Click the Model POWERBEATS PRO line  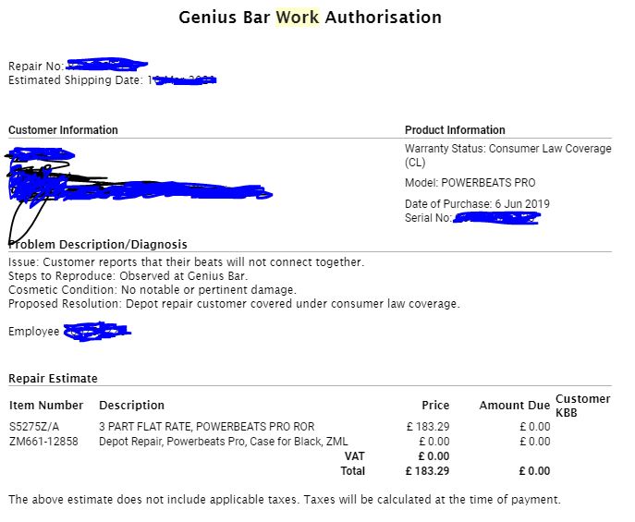tap(470, 183)
